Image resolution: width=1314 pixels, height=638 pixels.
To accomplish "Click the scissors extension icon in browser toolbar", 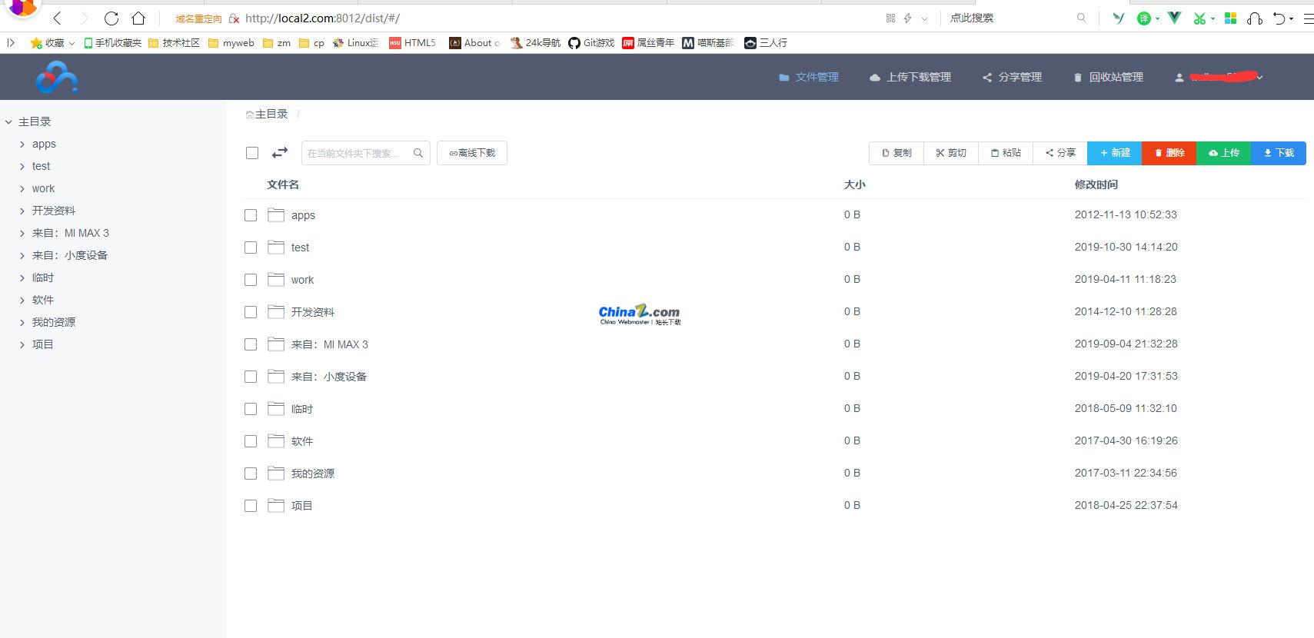I will [1199, 18].
